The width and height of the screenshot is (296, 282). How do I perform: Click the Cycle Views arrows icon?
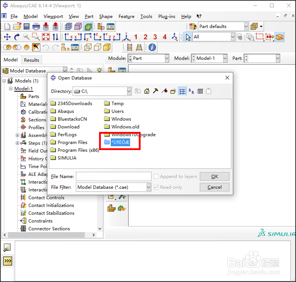point(55,37)
